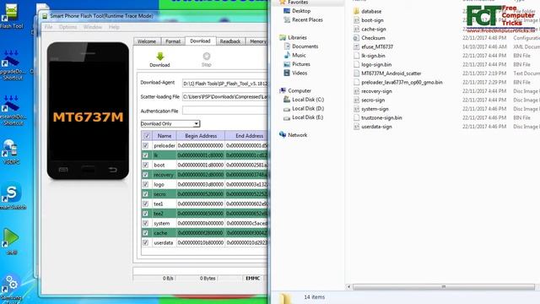The image size is (540, 304).
Task: Open the Music library
Action: pos(299,55)
